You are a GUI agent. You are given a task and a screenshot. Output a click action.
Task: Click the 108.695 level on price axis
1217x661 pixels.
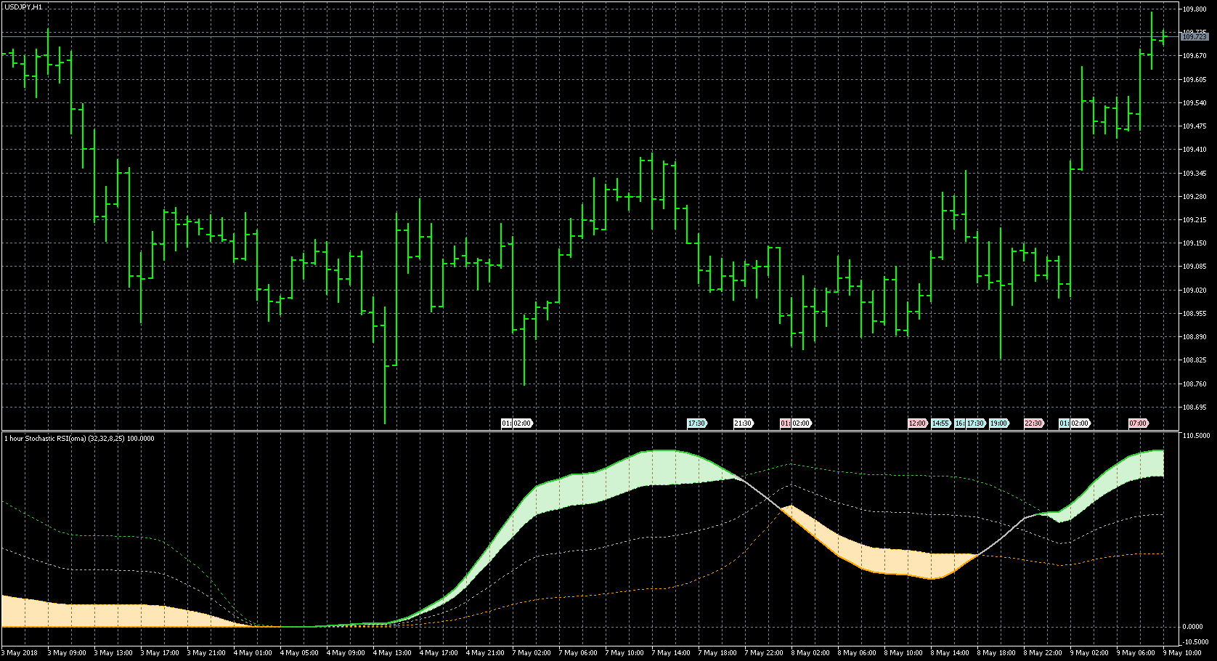[1194, 407]
